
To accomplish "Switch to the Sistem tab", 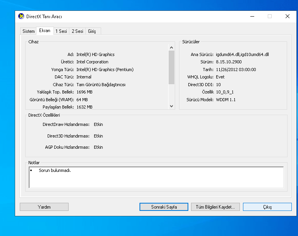I will tap(29, 31).
